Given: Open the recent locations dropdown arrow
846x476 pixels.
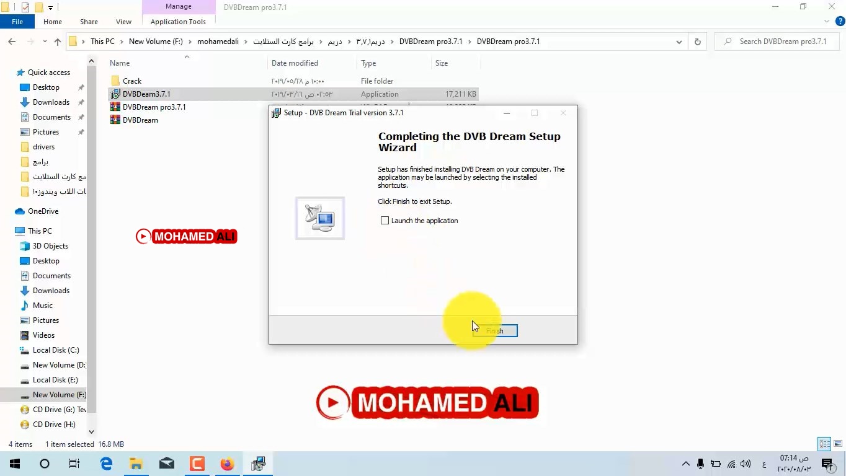Looking at the screenshot, I should coord(45,42).
